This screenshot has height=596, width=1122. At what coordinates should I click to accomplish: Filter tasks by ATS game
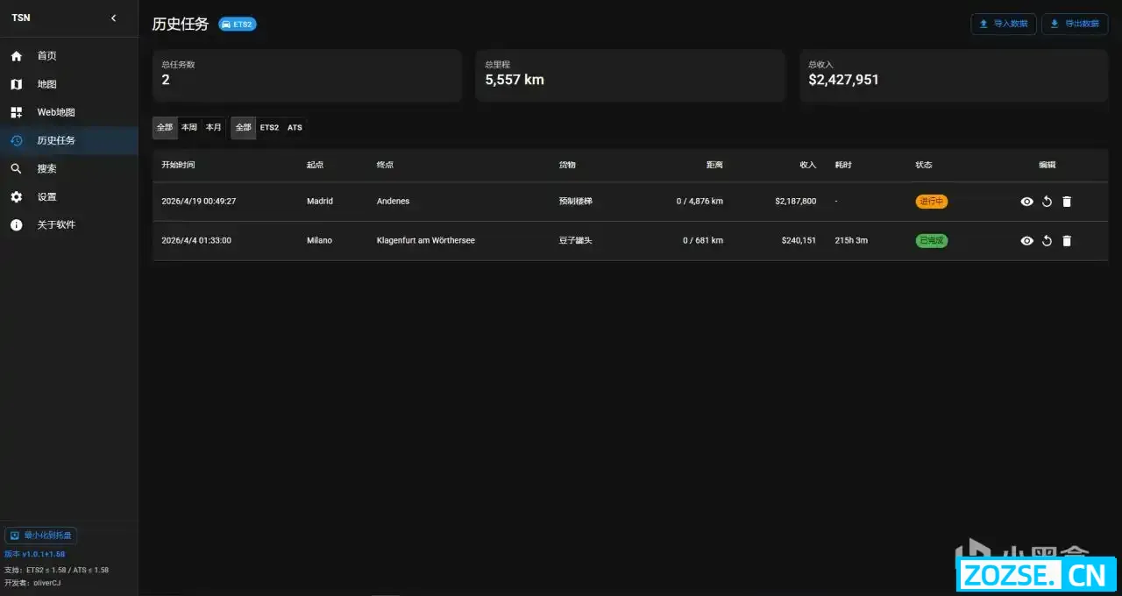click(x=295, y=127)
